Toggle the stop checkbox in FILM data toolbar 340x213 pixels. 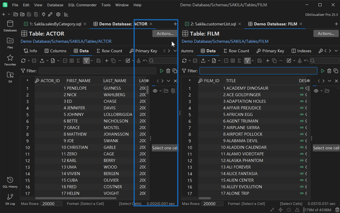click(195, 61)
